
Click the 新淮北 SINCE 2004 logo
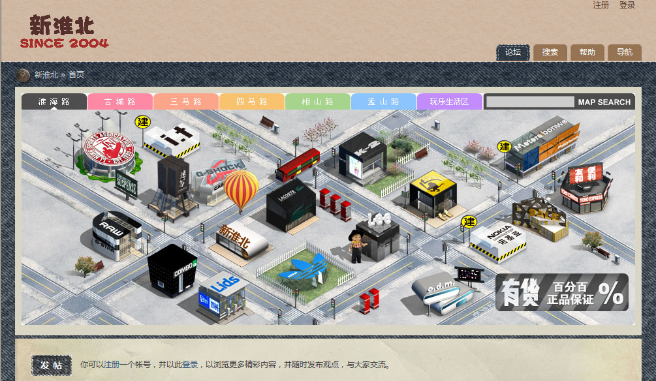pos(64,32)
